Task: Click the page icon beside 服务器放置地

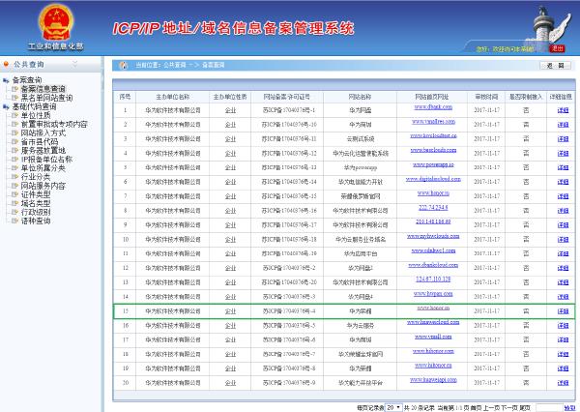Action: (14, 151)
